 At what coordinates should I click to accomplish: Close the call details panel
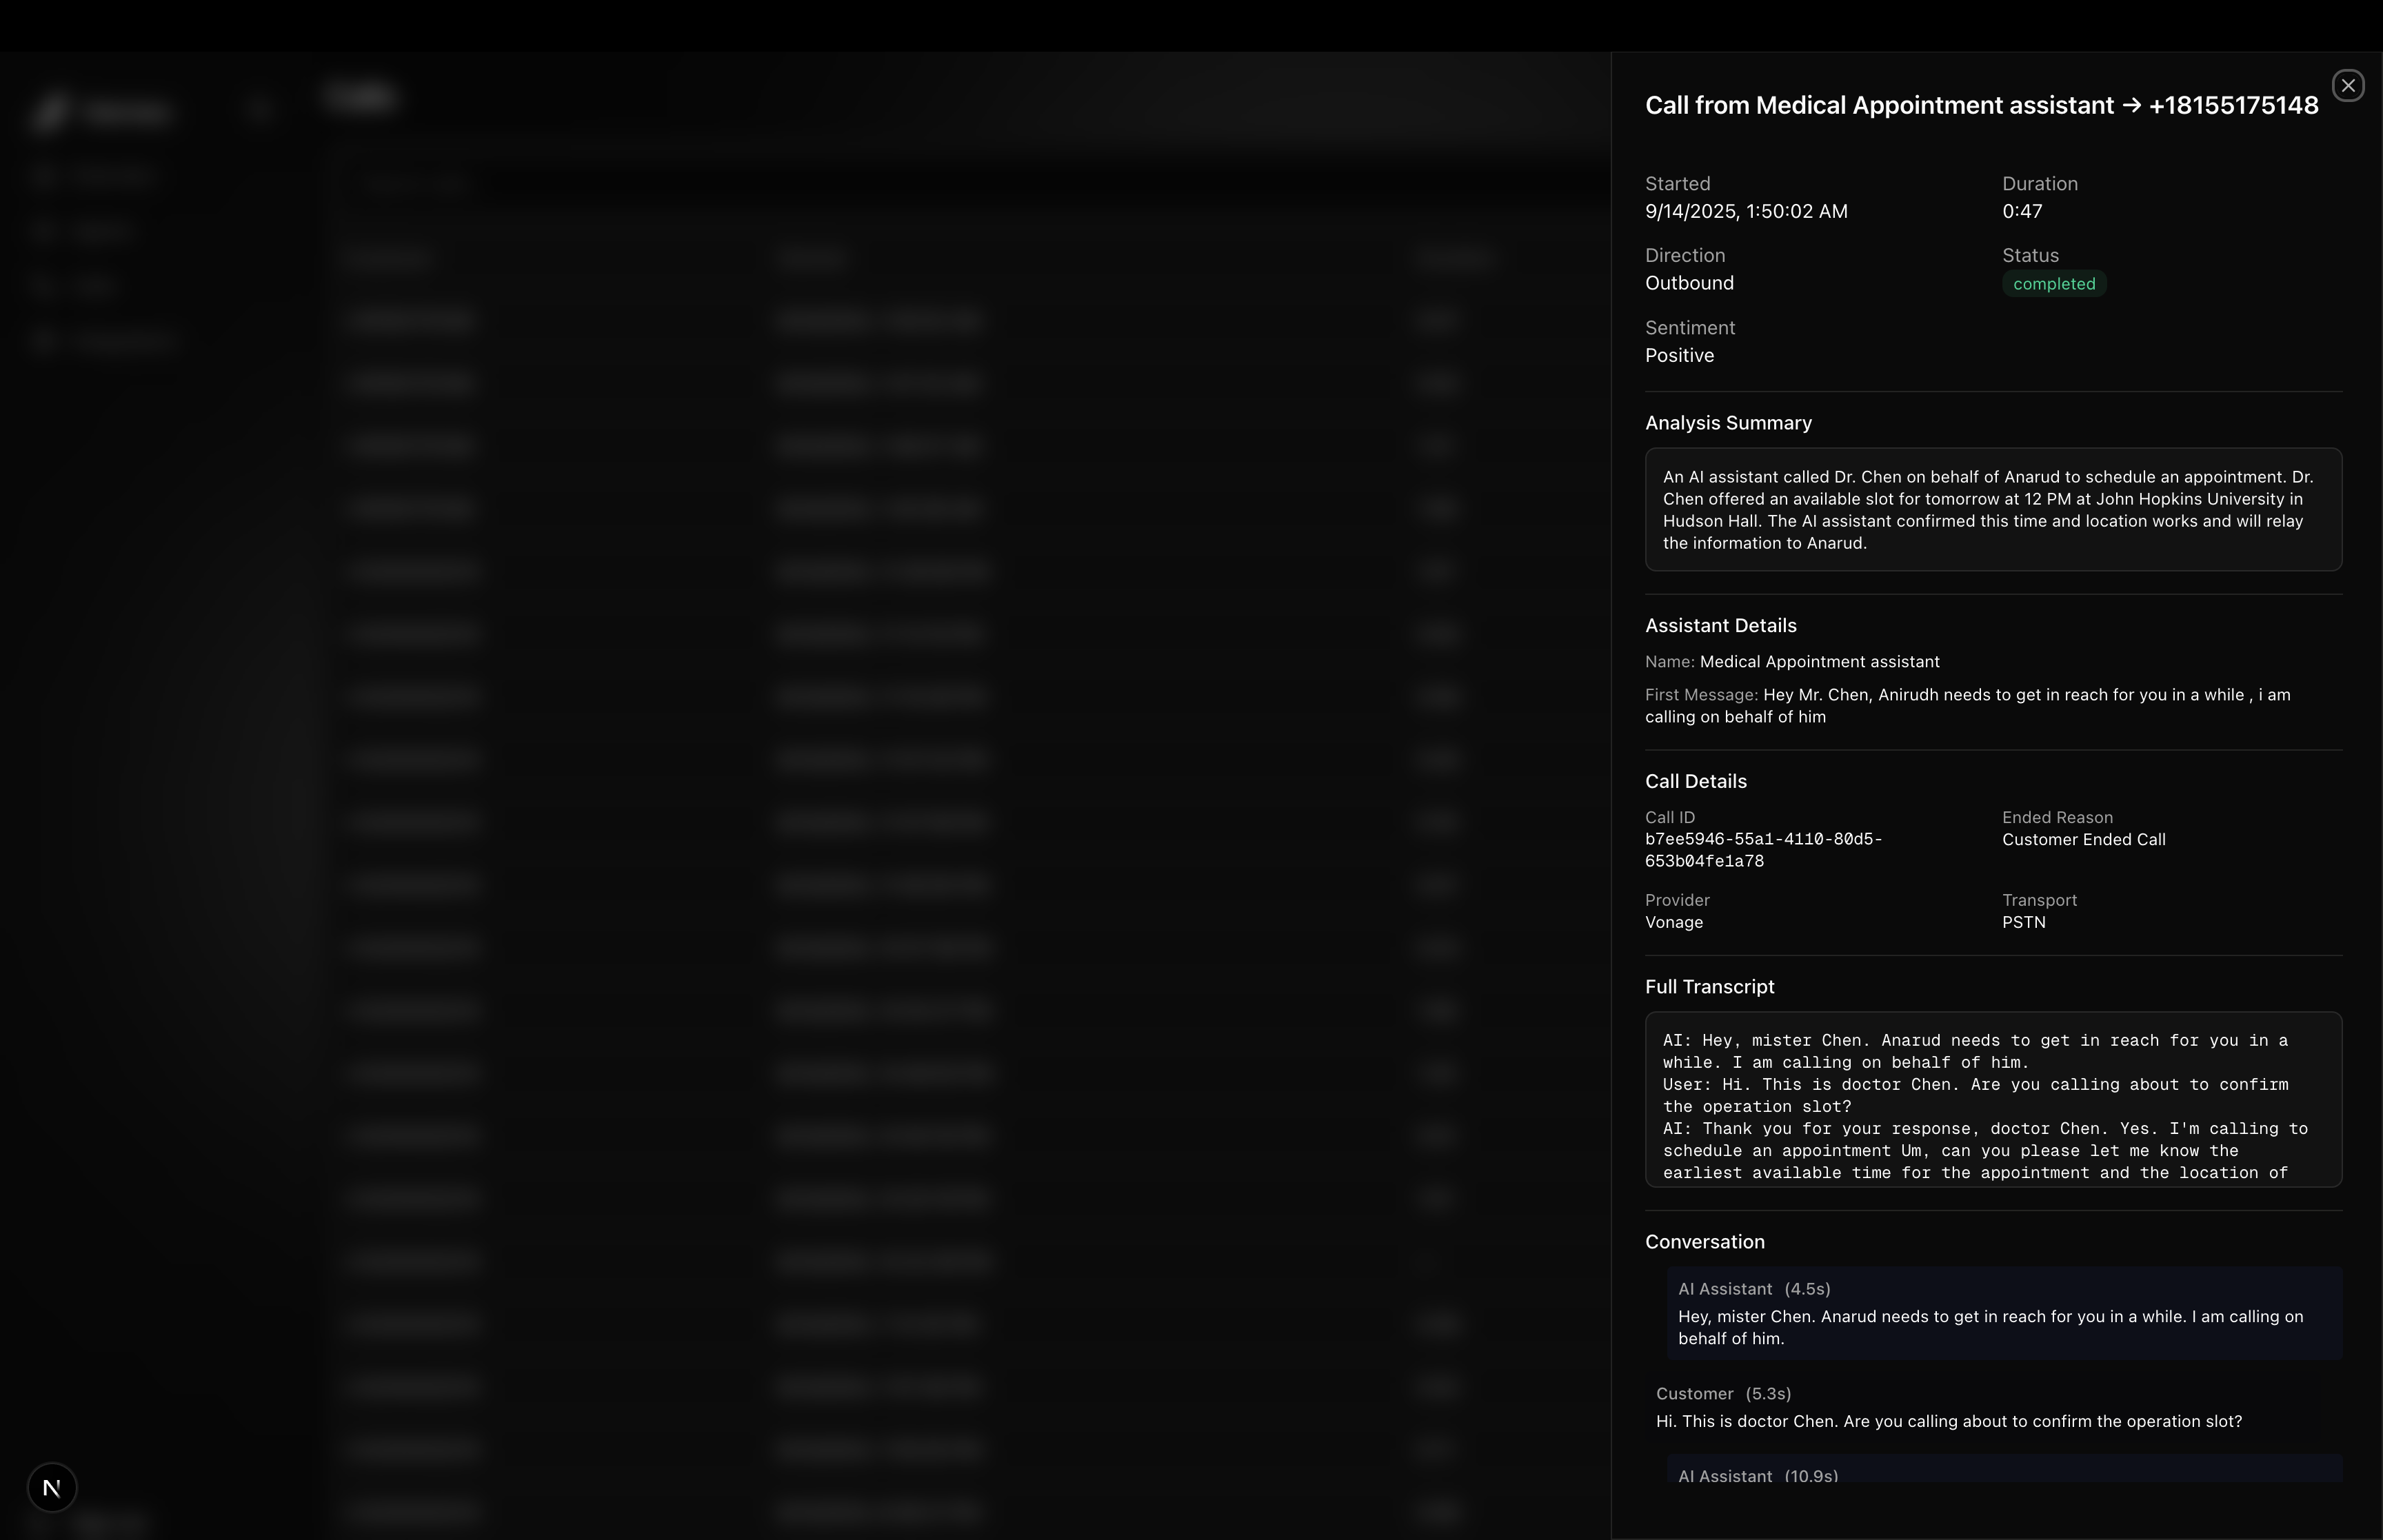click(x=2347, y=86)
